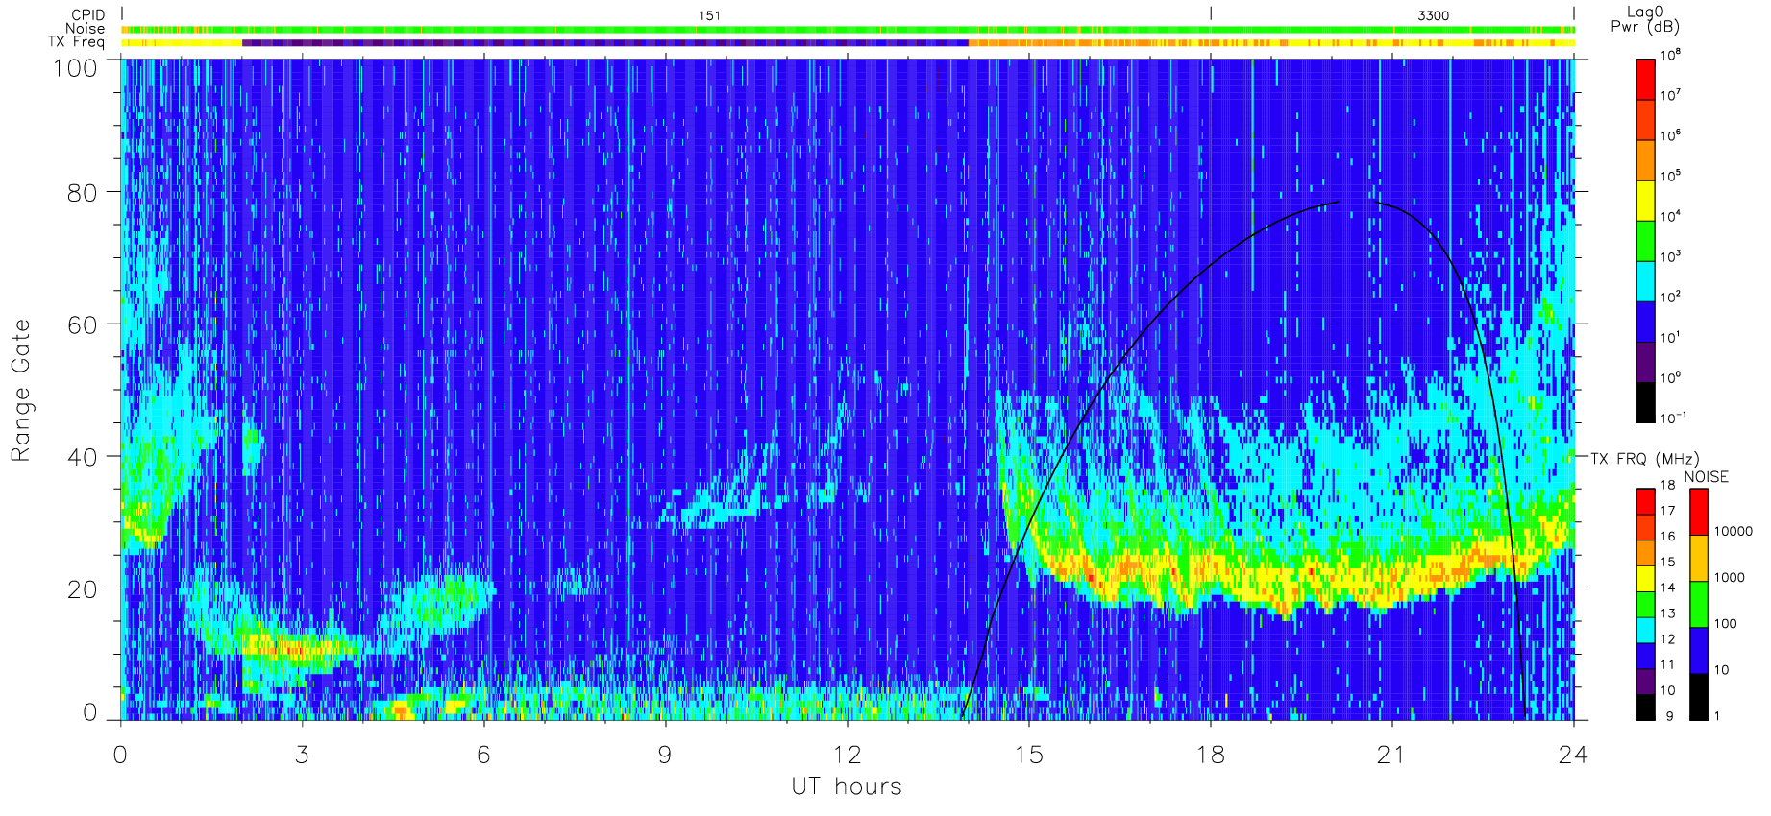Screen dimensions: 1771x816
Task: Click the CPID value 151
Action: pos(709,15)
